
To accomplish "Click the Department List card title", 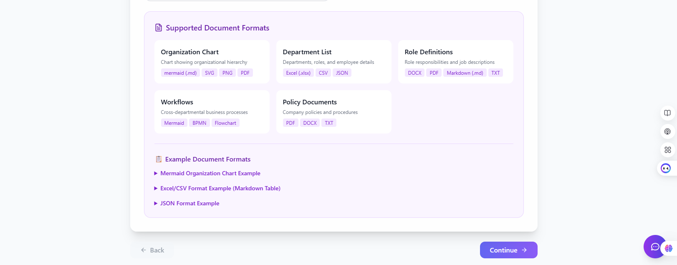I will click(307, 52).
